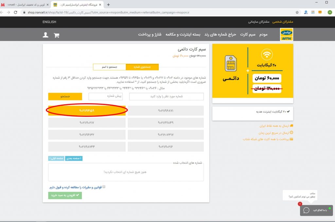Go back with the browser back arrow
The width and height of the screenshot is (335, 222).
(x=2, y=12)
